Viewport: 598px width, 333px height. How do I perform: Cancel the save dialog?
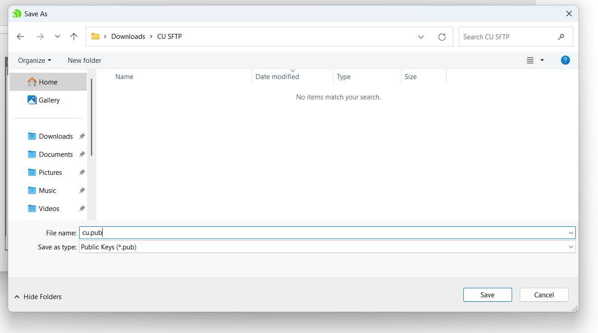click(544, 295)
